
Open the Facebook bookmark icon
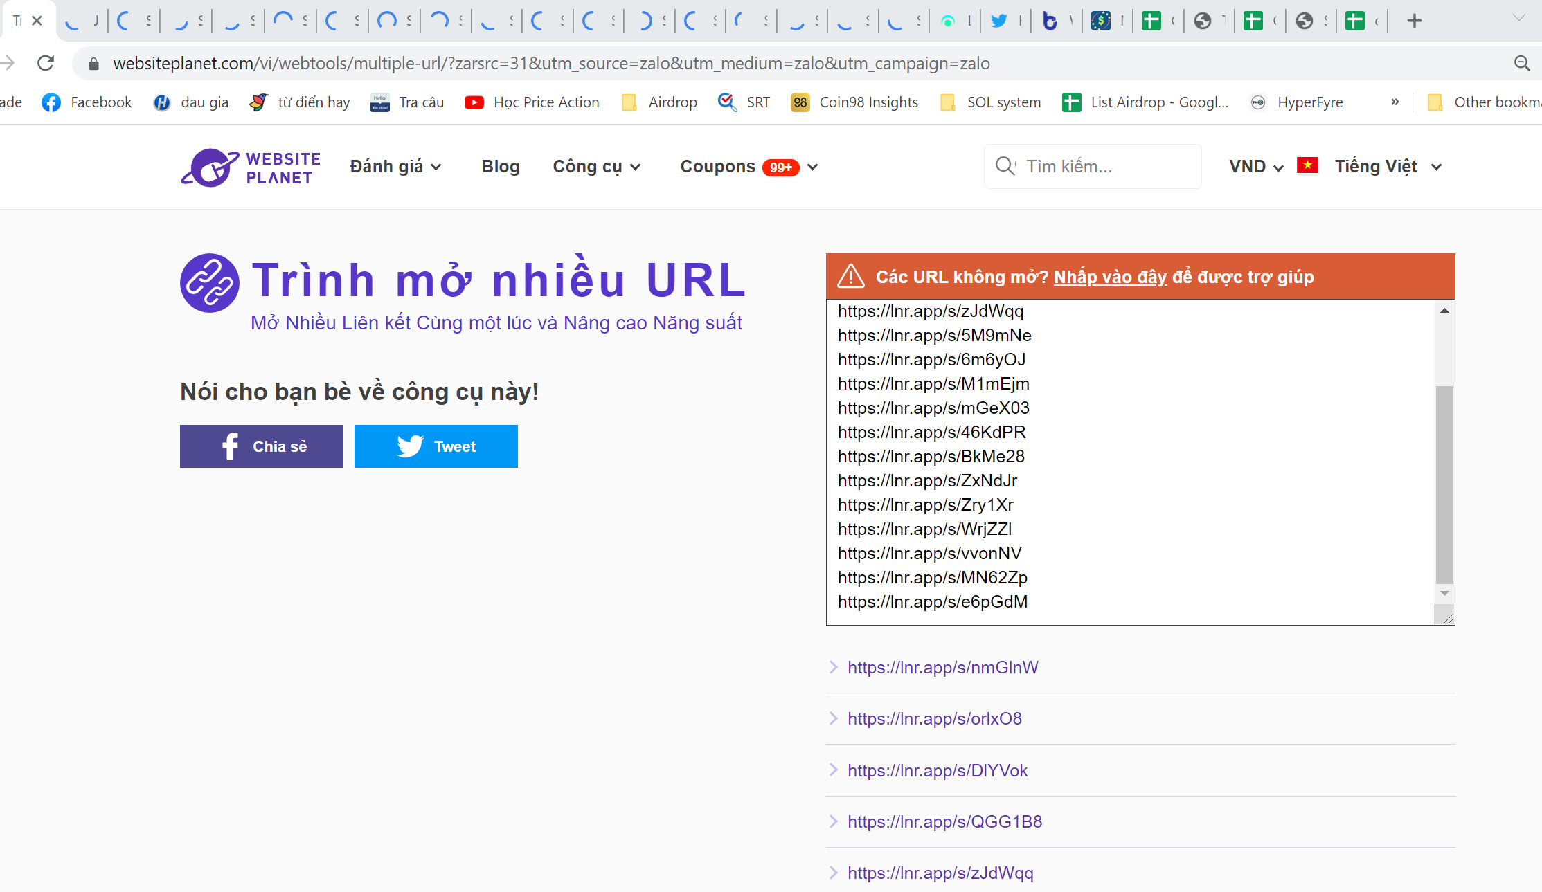(x=51, y=102)
